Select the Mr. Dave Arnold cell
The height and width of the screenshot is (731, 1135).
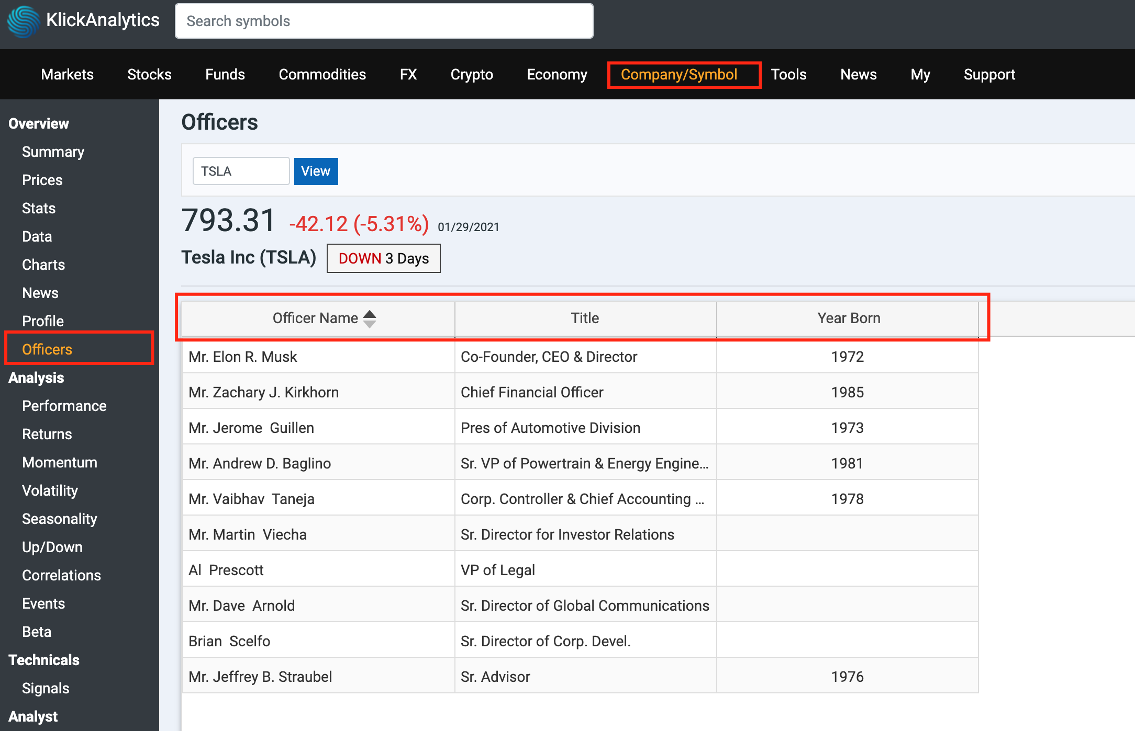pyautogui.click(x=319, y=606)
